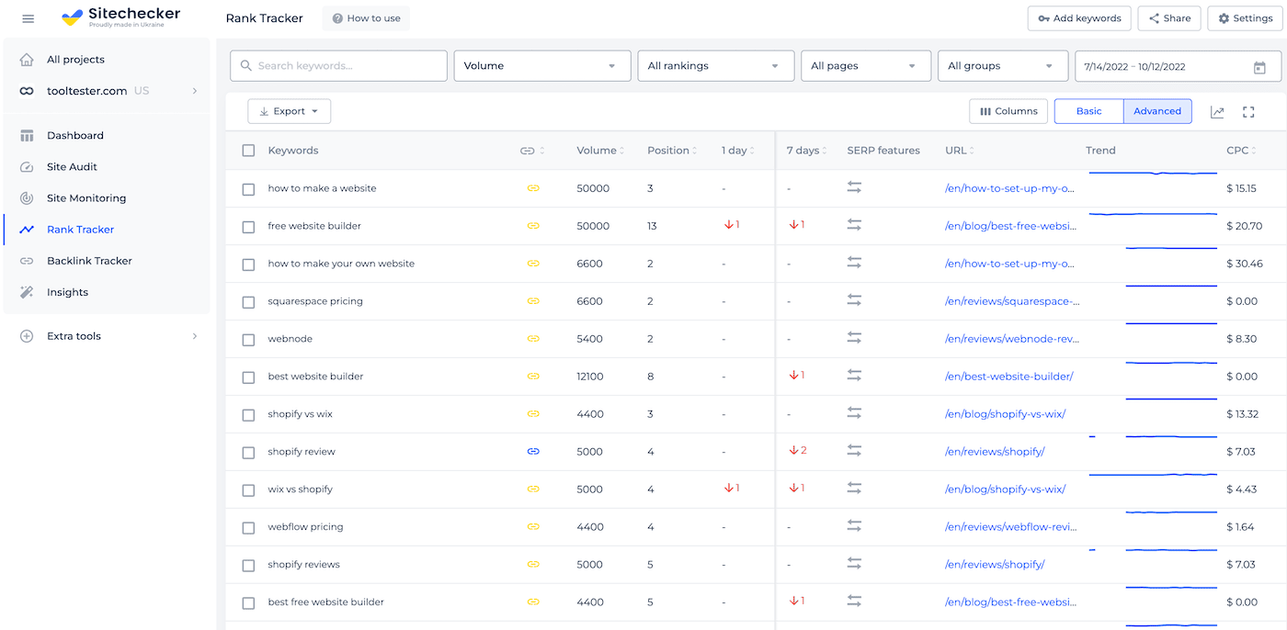
Task: Open Site Monitoring in sidebar
Action: coord(86,198)
